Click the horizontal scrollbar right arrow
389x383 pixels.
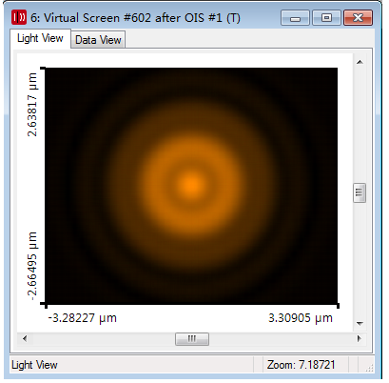[360, 338]
